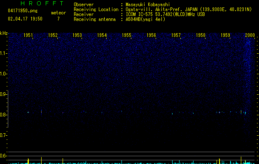Image resolution: width=259 pixels, height=164 pixels.
Task: Select the ICOM IC-575 53.7492 MHz USB text
Action: click(x=166, y=14)
